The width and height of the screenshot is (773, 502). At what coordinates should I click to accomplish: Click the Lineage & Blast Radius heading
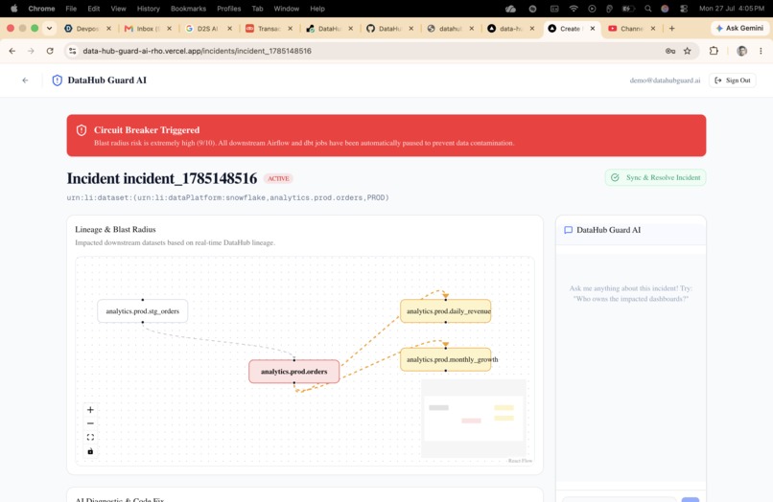[x=115, y=229]
